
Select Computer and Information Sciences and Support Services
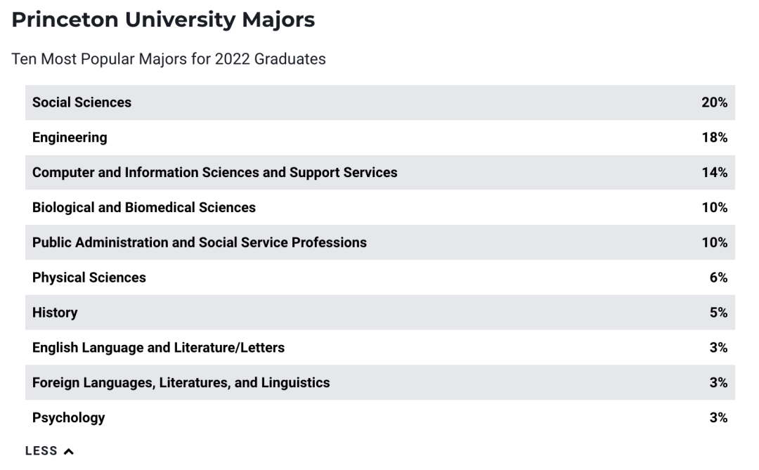[x=380, y=173]
